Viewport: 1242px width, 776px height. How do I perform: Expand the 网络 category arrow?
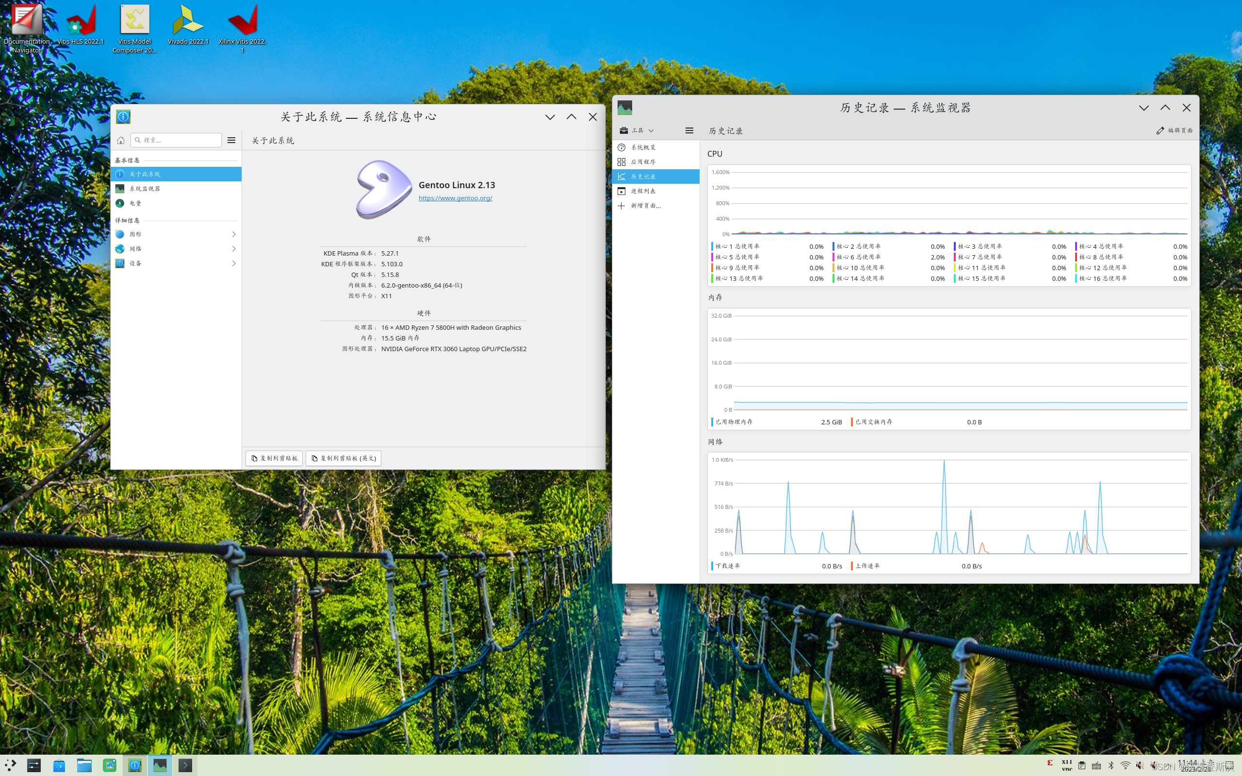234,249
